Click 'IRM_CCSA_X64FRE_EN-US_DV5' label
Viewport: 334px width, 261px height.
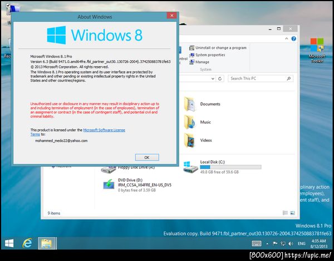pyautogui.click(x=144, y=185)
